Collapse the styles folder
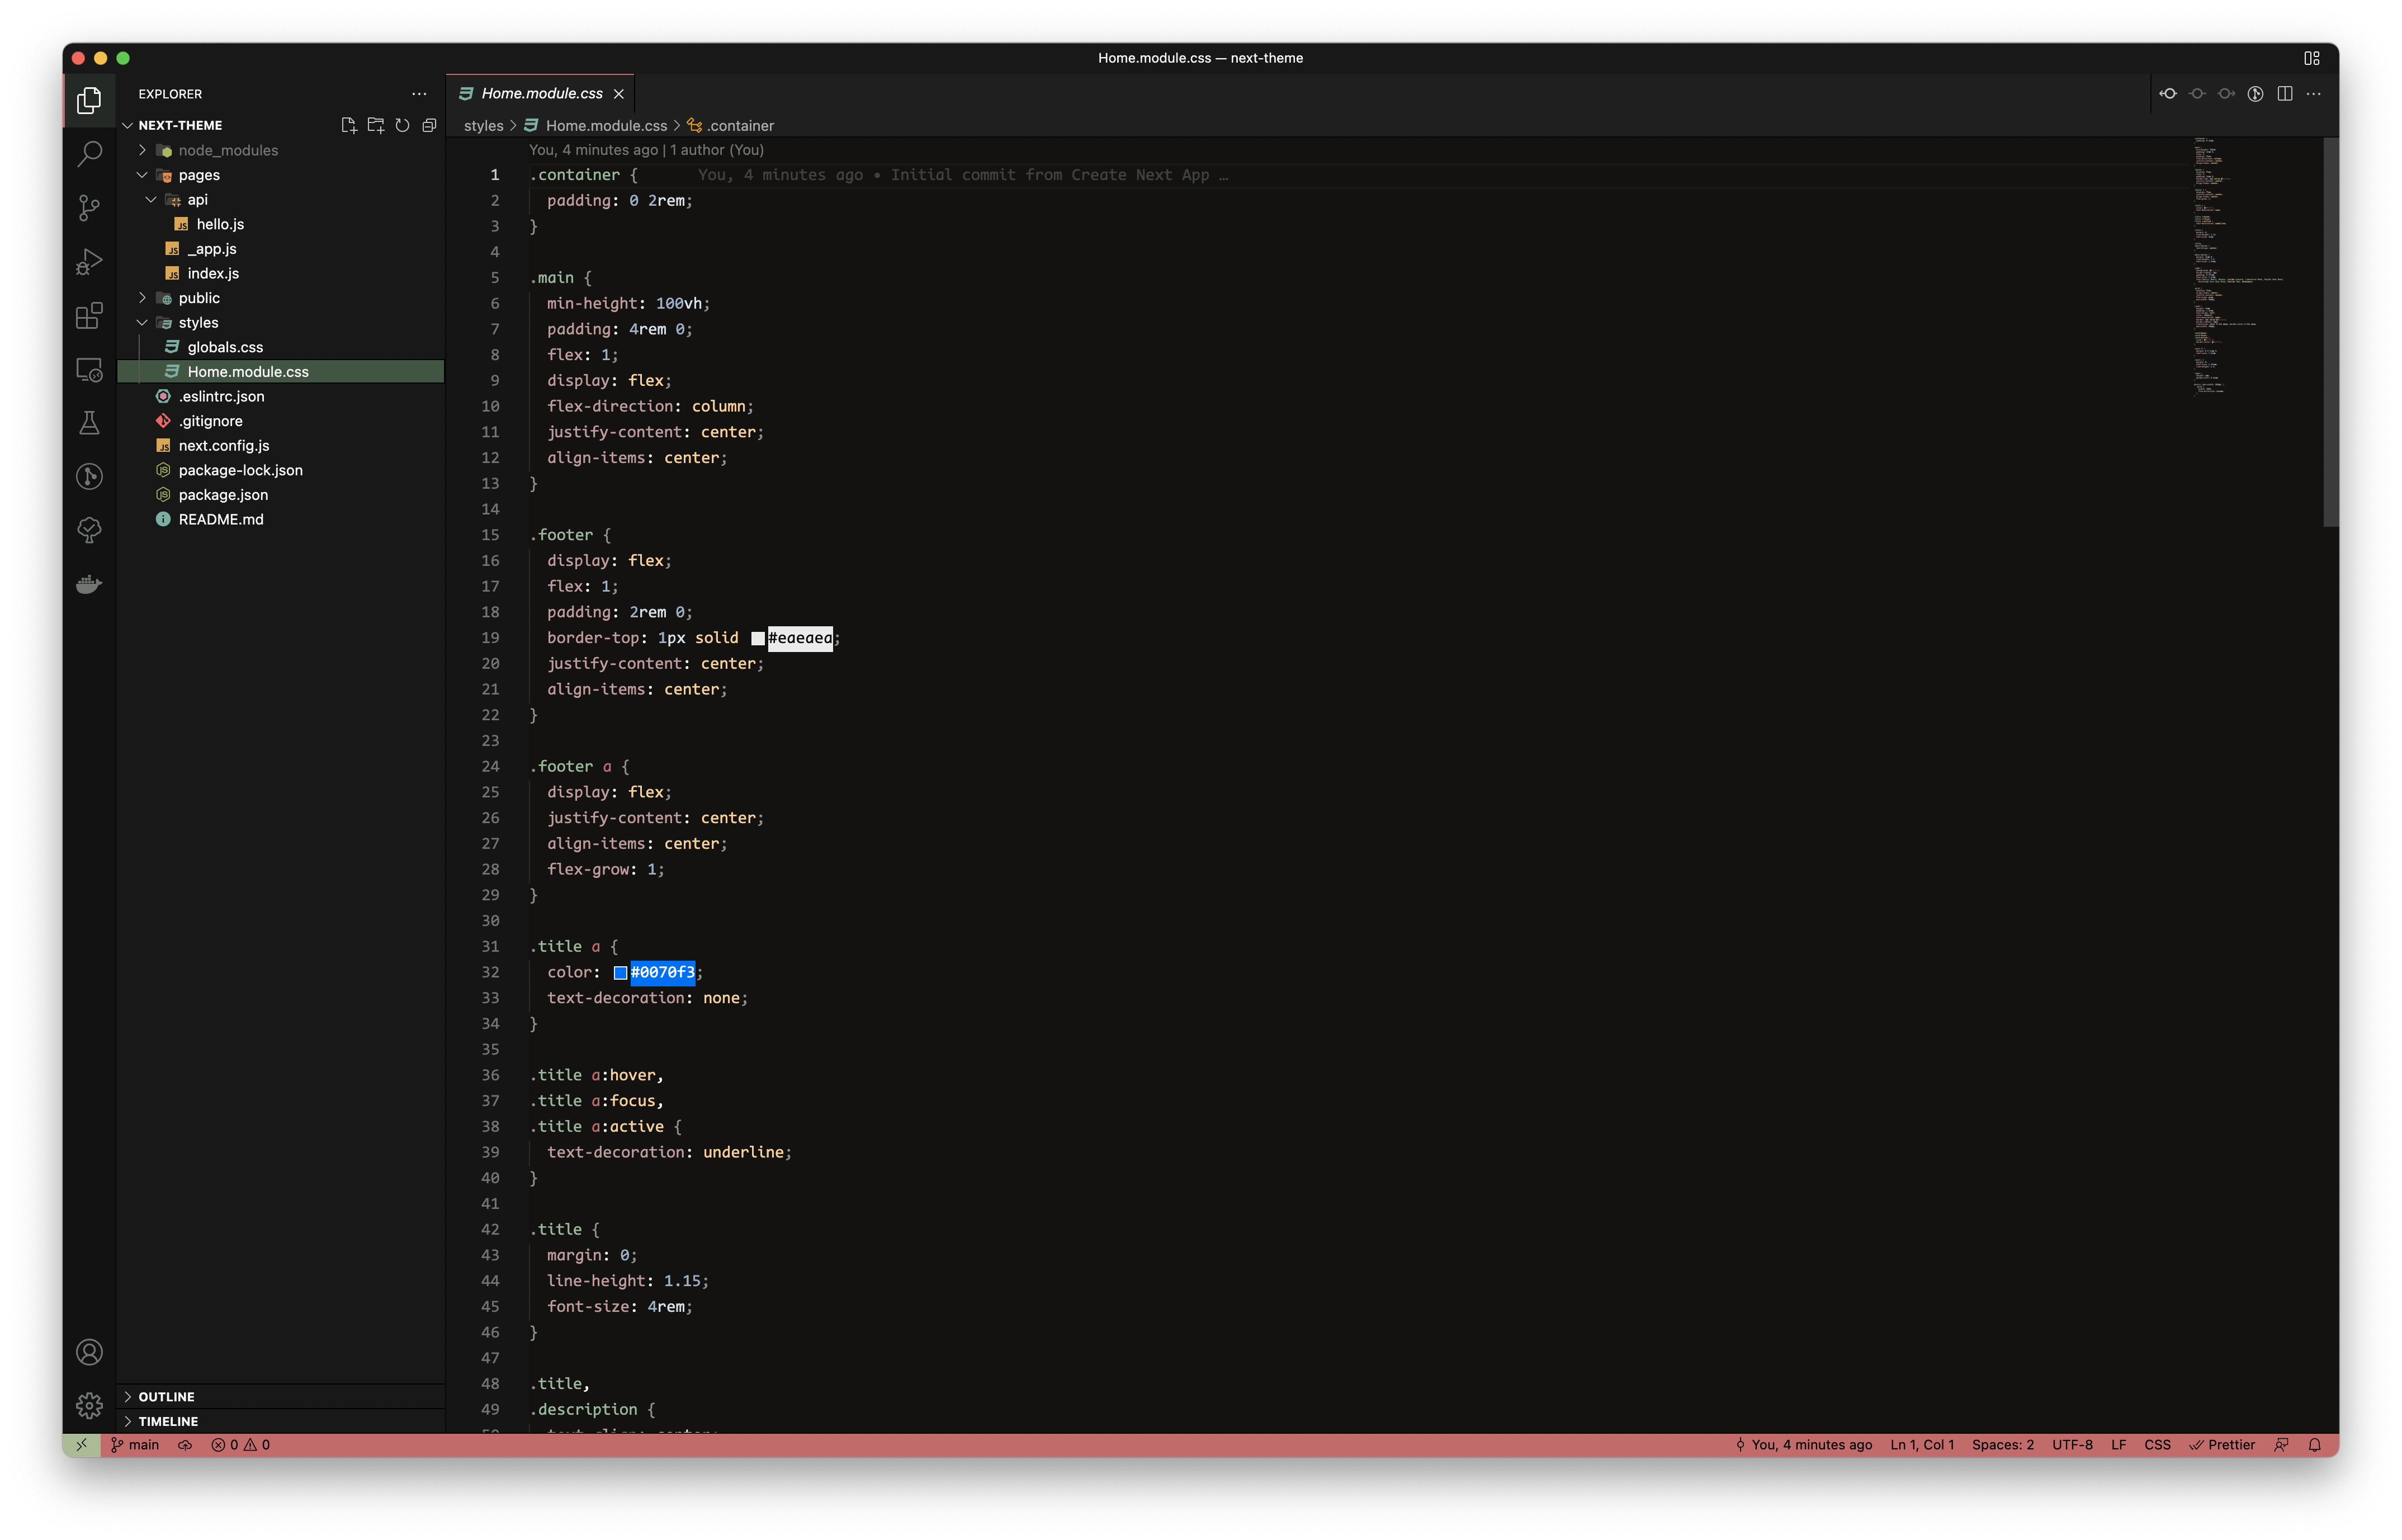2402x1540 pixels. 198,322
